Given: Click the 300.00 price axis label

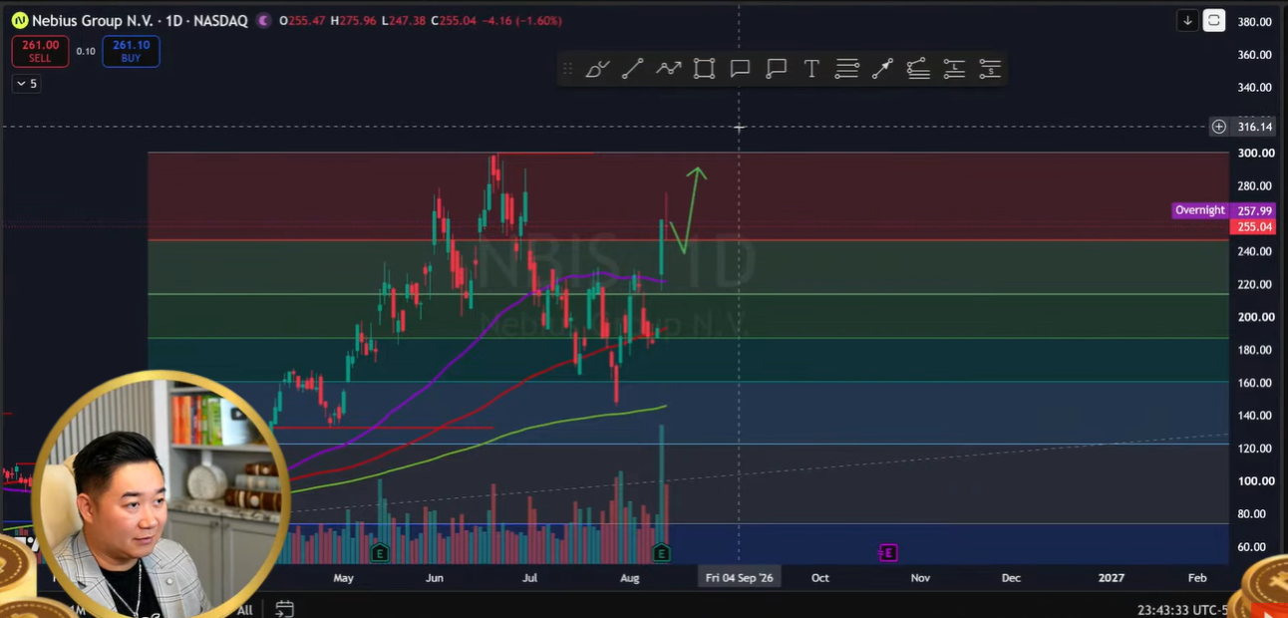Looking at the screenshot, I should pos(1256,154).
